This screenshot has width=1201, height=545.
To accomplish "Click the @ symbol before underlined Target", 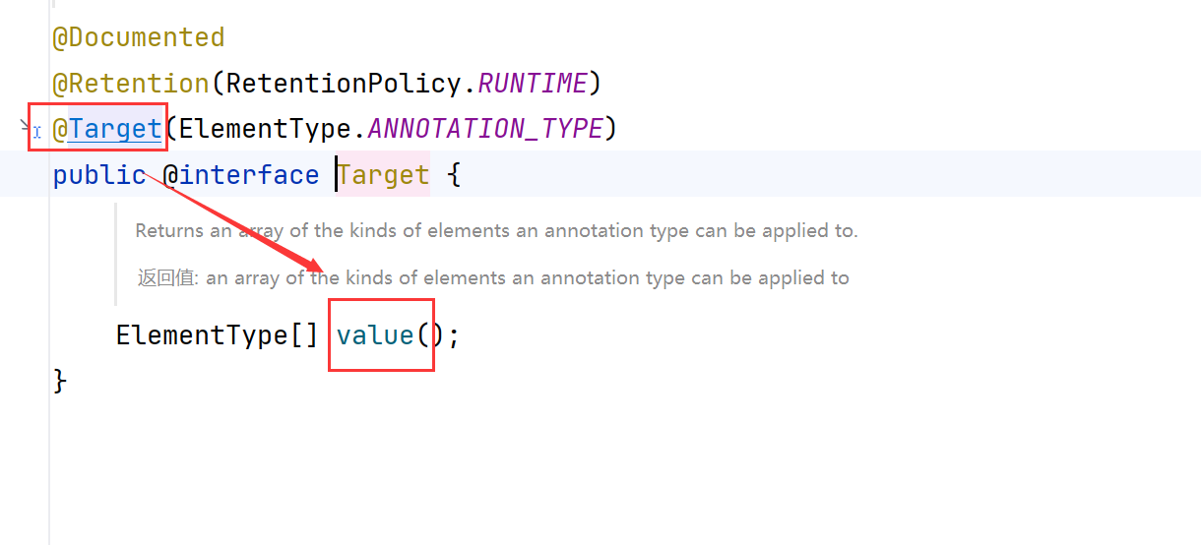I will 59,129.
